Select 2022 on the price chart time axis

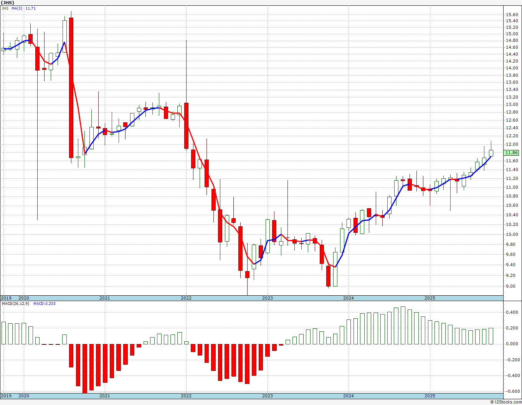pyautogui.click(x=186, y=298)
